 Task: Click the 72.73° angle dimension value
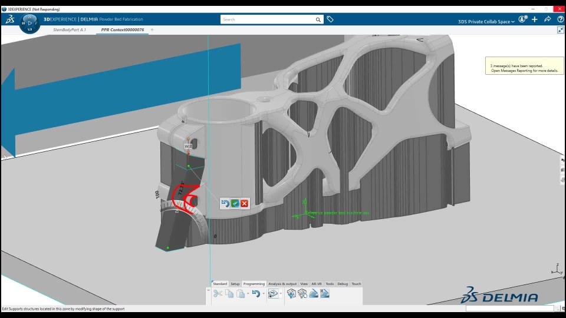(181, 188)
